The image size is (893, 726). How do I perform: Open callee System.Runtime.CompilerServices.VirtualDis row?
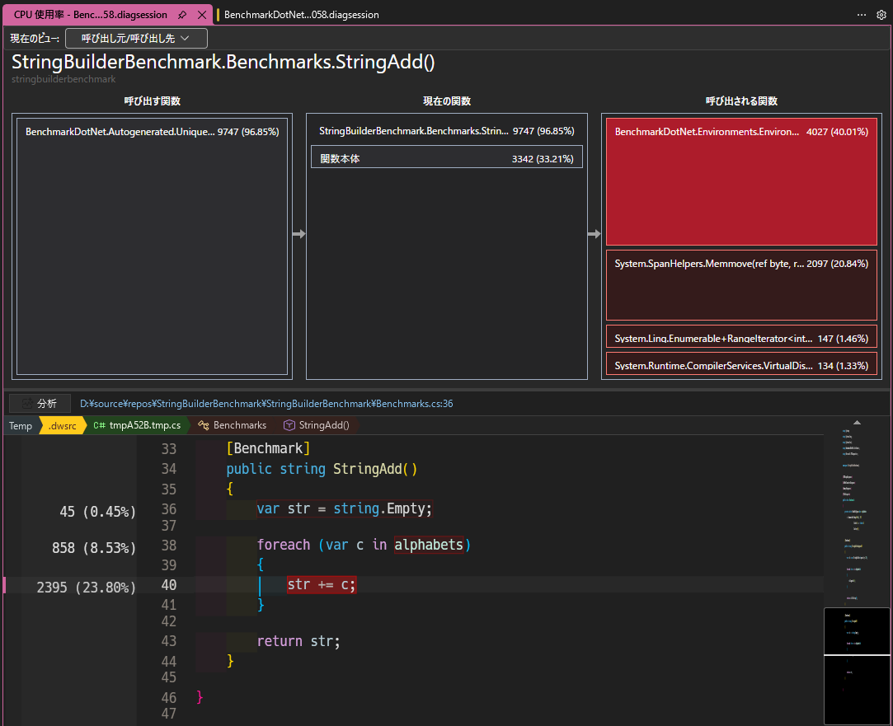(x=741, y=363)
